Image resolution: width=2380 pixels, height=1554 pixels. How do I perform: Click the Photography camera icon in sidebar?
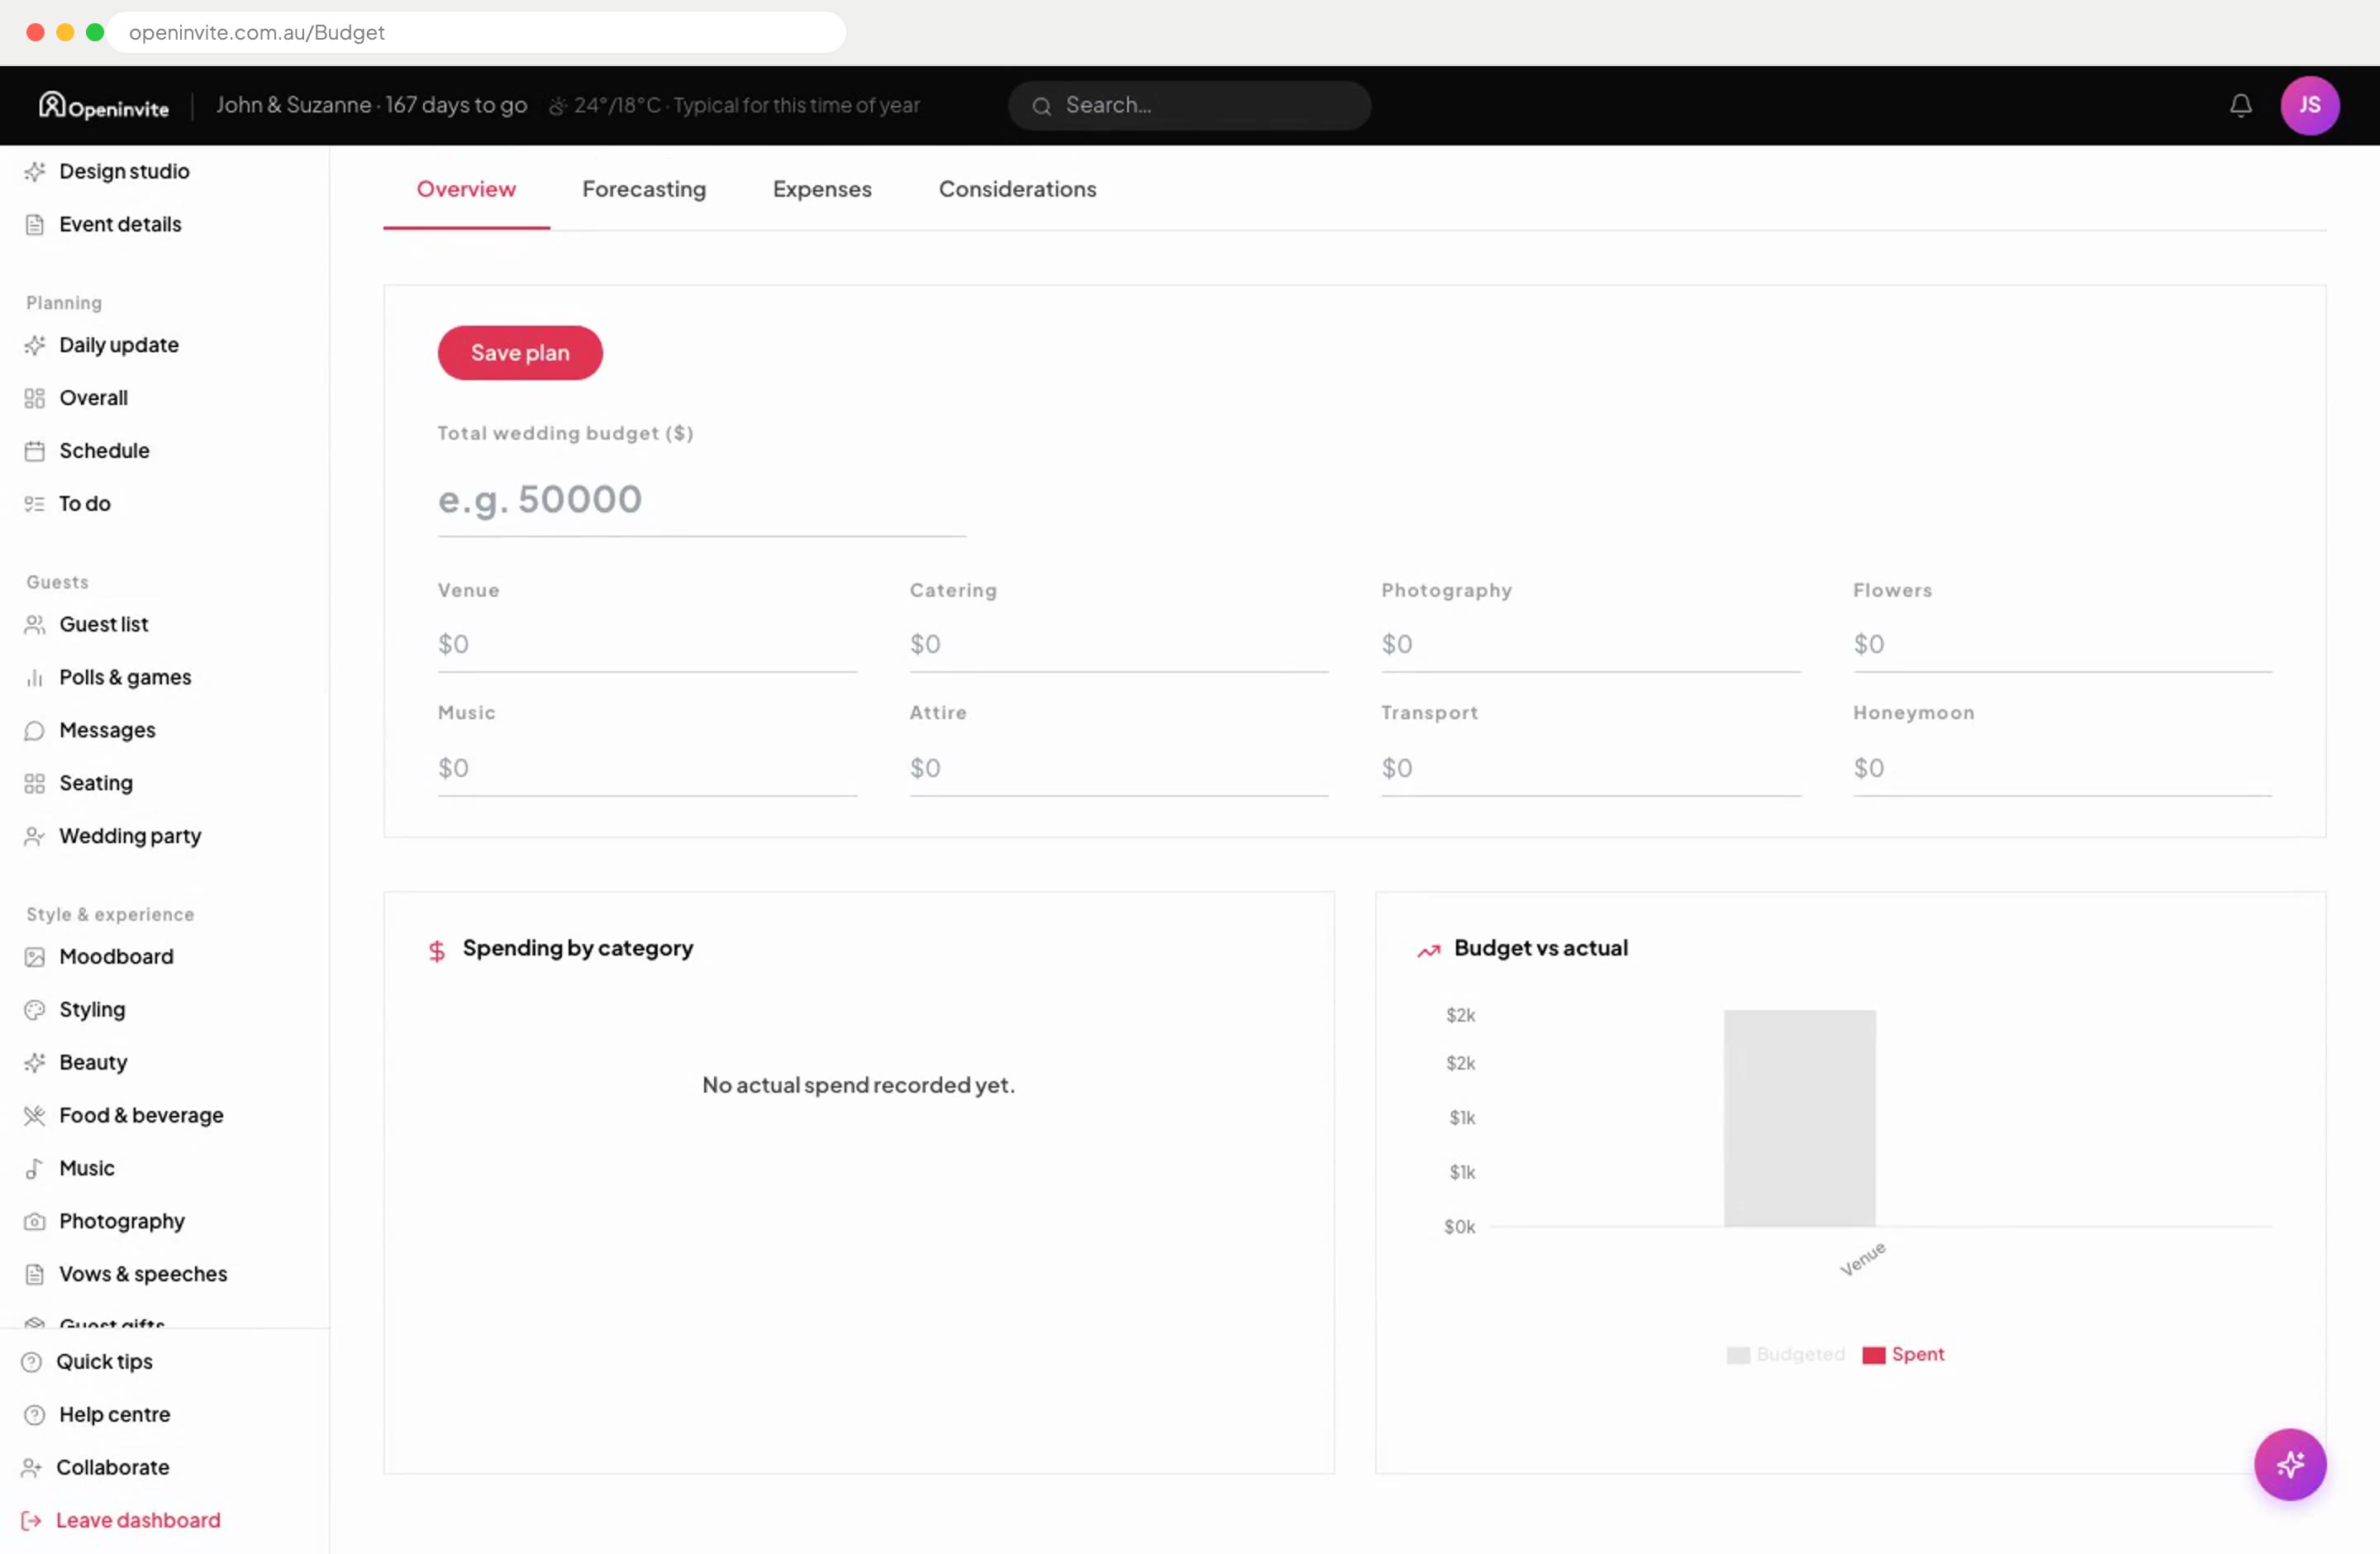[35, 1222]
